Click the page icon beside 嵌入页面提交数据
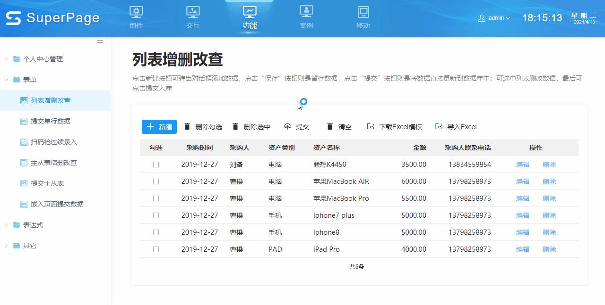 (24, 204)
